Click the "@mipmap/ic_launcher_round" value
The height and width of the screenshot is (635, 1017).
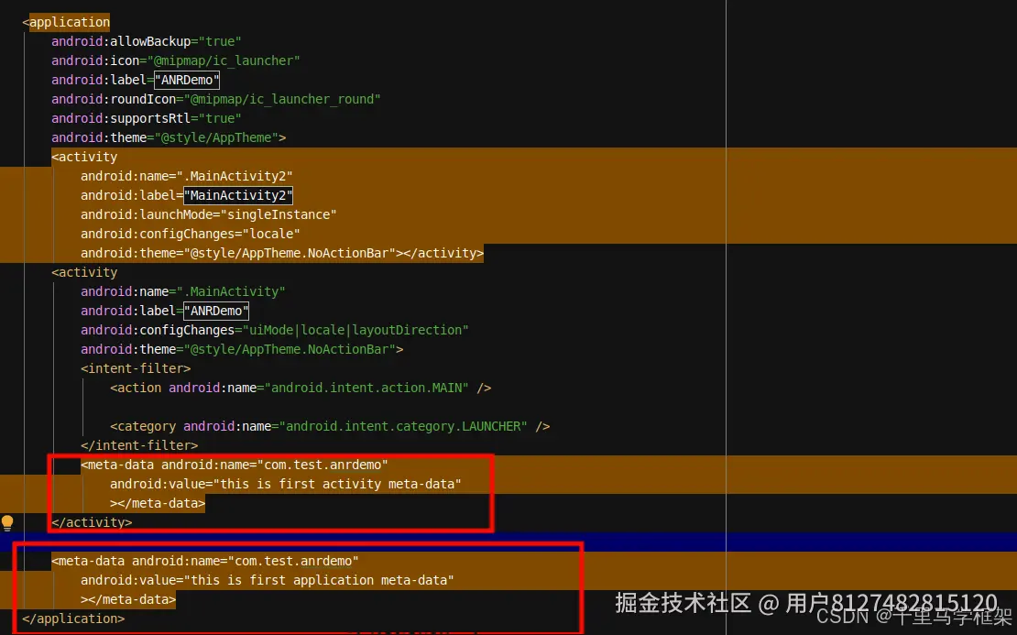point(282,99)
